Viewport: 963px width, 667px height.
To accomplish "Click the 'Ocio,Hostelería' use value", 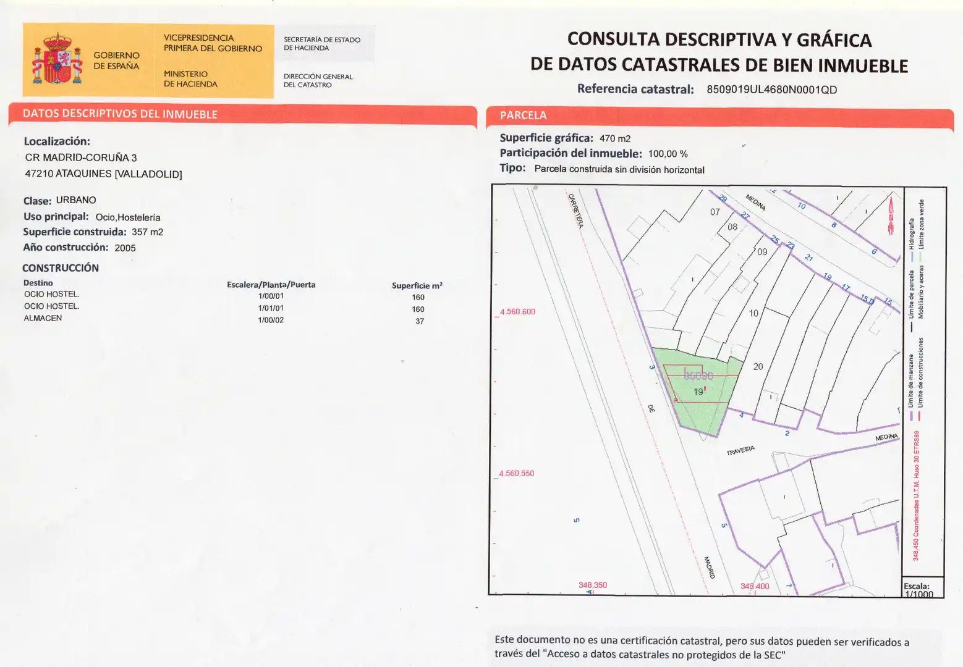I will [x=128, y=217].
